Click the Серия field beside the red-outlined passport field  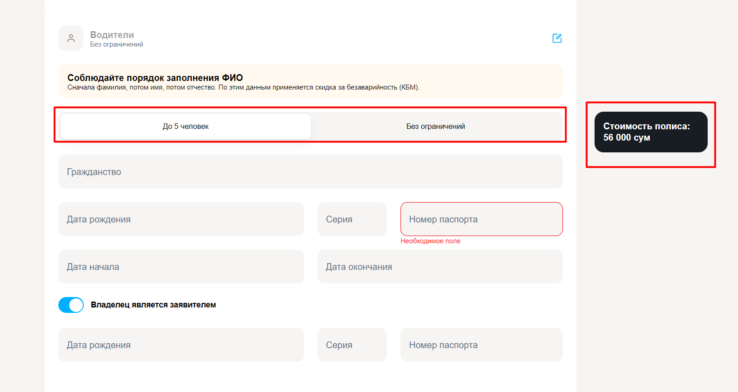coord(352,219)
